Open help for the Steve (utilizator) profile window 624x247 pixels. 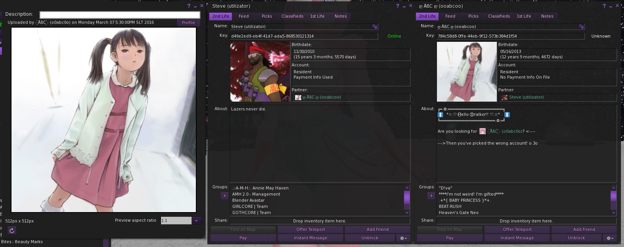(397, 6)
